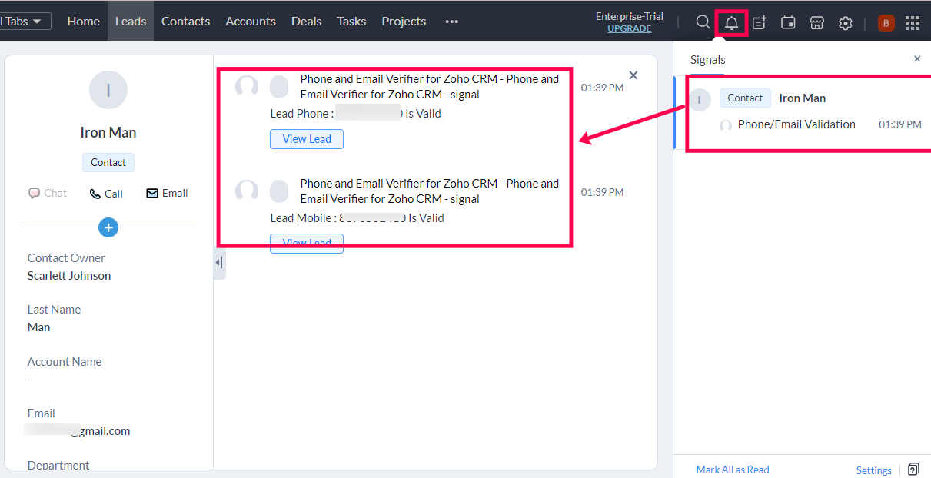Click the help document icon beside Settings
Image resolution: width=931 pixels, height=478 pixels.
click(913, 470)
